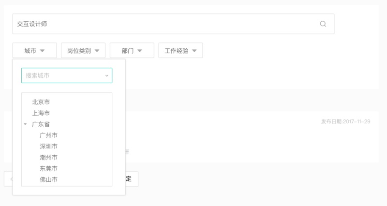Focus the 搜索城市 search box
Image resolution: width=387 pixels, height=206 pixels.
[62, 75]
